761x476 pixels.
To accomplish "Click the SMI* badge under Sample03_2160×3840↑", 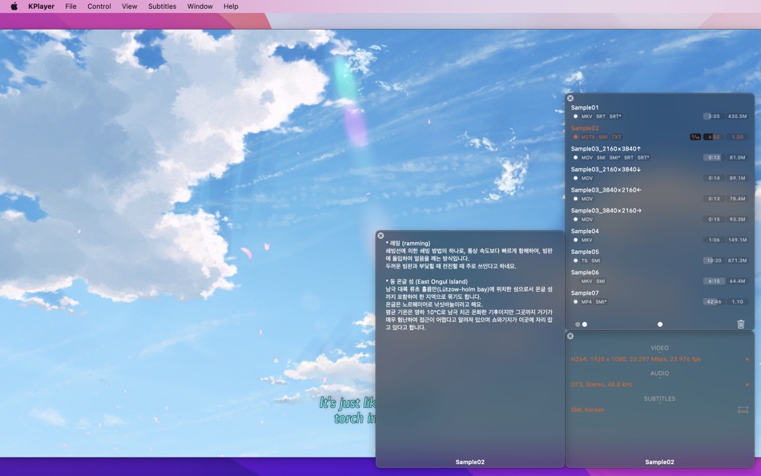I will tap(615, 158).
